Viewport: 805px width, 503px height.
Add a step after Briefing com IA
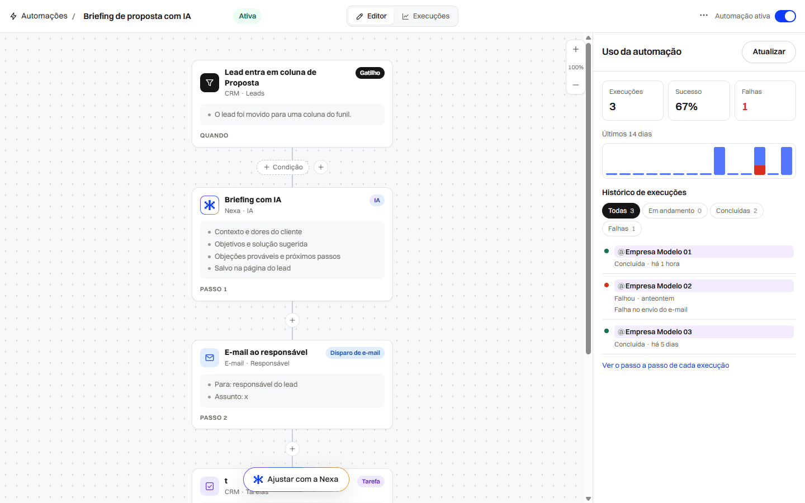coord(292,320)
